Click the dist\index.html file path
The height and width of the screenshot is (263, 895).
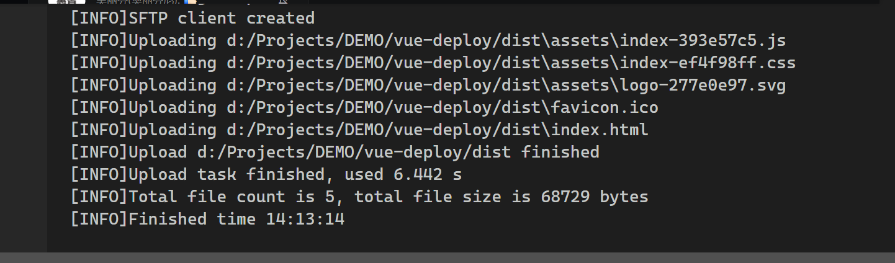coord(437,130)
